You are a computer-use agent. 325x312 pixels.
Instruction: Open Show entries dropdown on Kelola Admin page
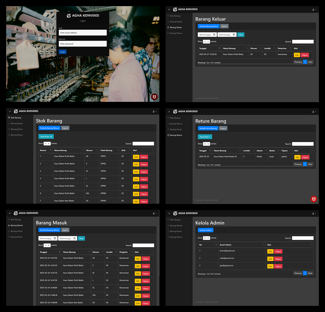[x=206, y=238]
